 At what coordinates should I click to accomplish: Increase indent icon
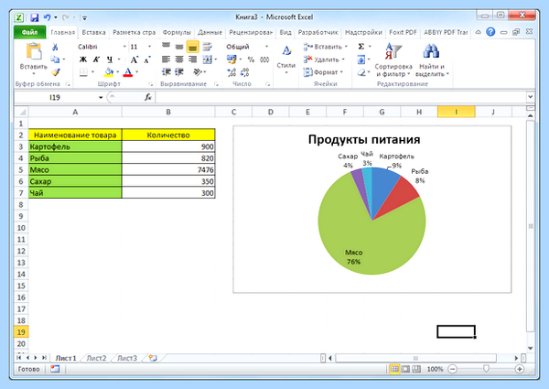click(179, 72)
